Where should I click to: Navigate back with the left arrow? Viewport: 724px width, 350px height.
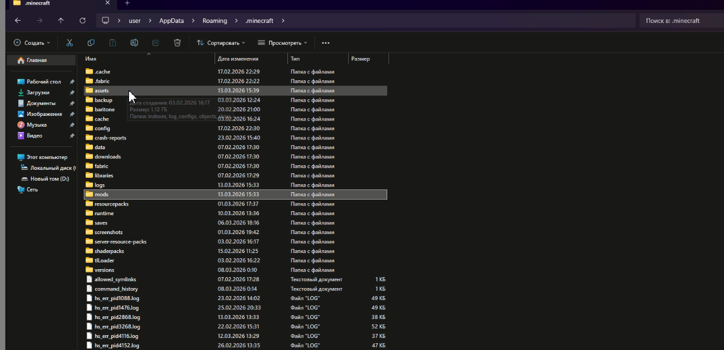click(18, 21)
